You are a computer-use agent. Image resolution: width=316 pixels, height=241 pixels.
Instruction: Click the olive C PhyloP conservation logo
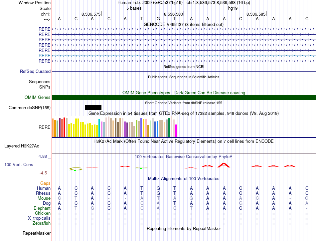click(76, 169)
